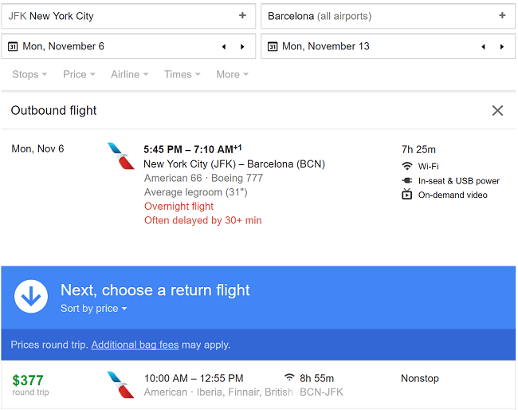Move return date one day later
Screen dimensions: 518x410
[502, 46]
